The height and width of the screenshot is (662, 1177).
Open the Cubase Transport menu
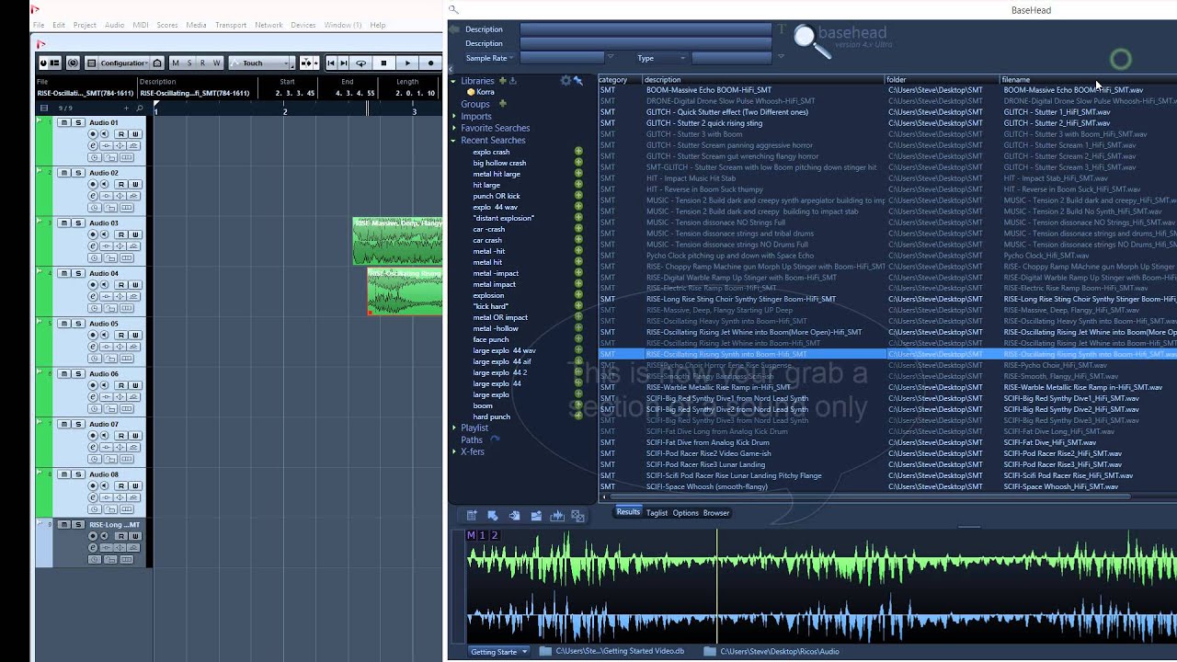coord(231,25)
